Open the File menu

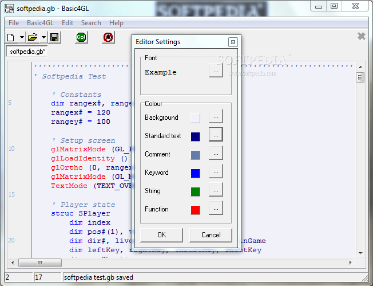(x=14, y=23)
